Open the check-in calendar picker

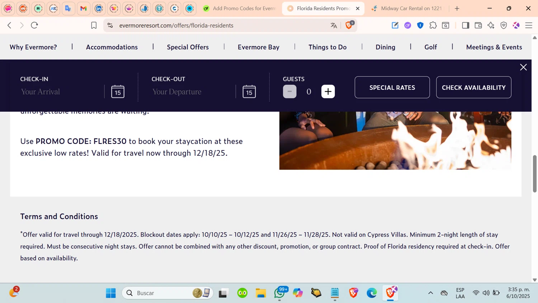pyautogui.click(x=118, y=92)
